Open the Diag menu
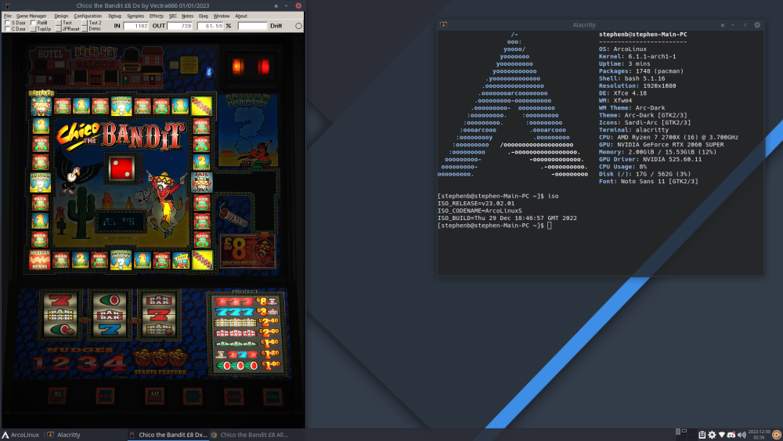This screenshot has height=441, width=783. pyautogui.click(x=204, y=16)
